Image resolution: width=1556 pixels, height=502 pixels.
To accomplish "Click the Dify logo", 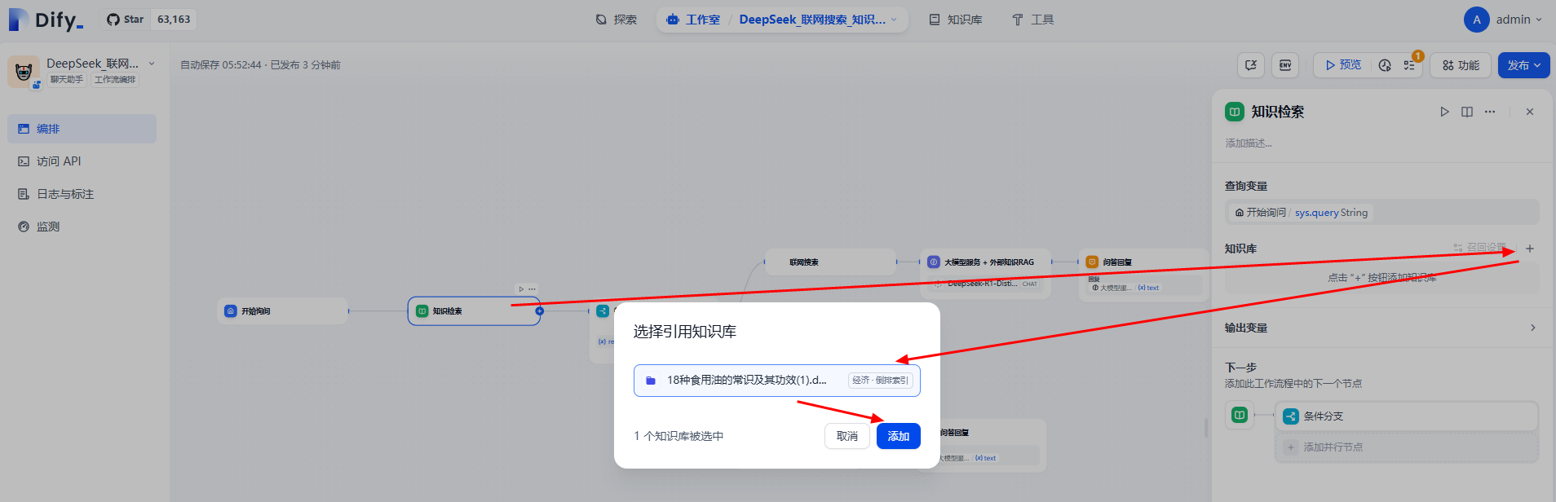I will (46, 20).
